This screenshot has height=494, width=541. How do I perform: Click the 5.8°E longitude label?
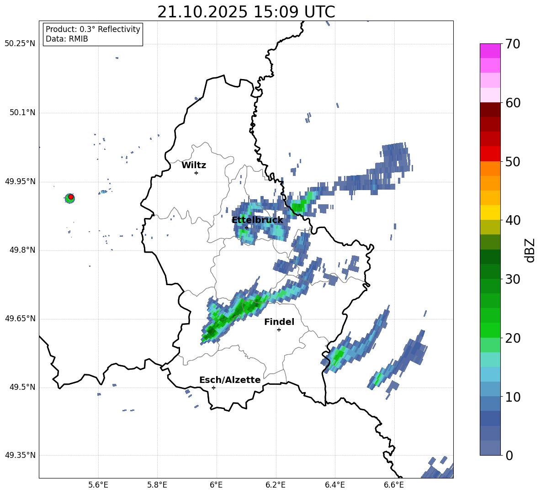(157, 485)
